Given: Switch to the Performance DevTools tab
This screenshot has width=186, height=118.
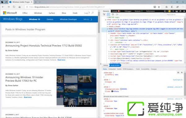Looking at the screenshot, I should coord(150,11).
